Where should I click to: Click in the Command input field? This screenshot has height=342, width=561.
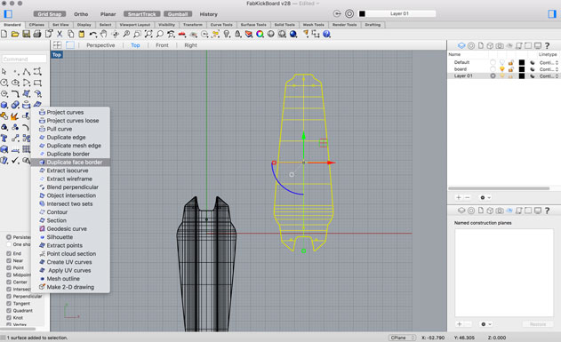coord(24,59)
